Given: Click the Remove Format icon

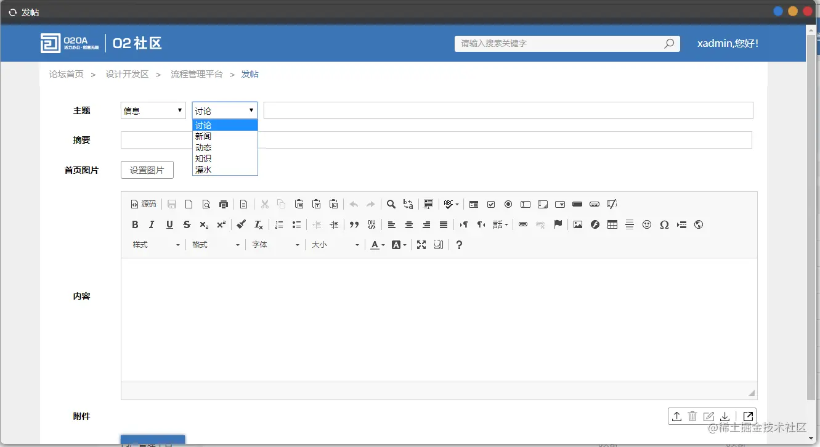Looking at the screenshot, I should [x=259, y=224].
